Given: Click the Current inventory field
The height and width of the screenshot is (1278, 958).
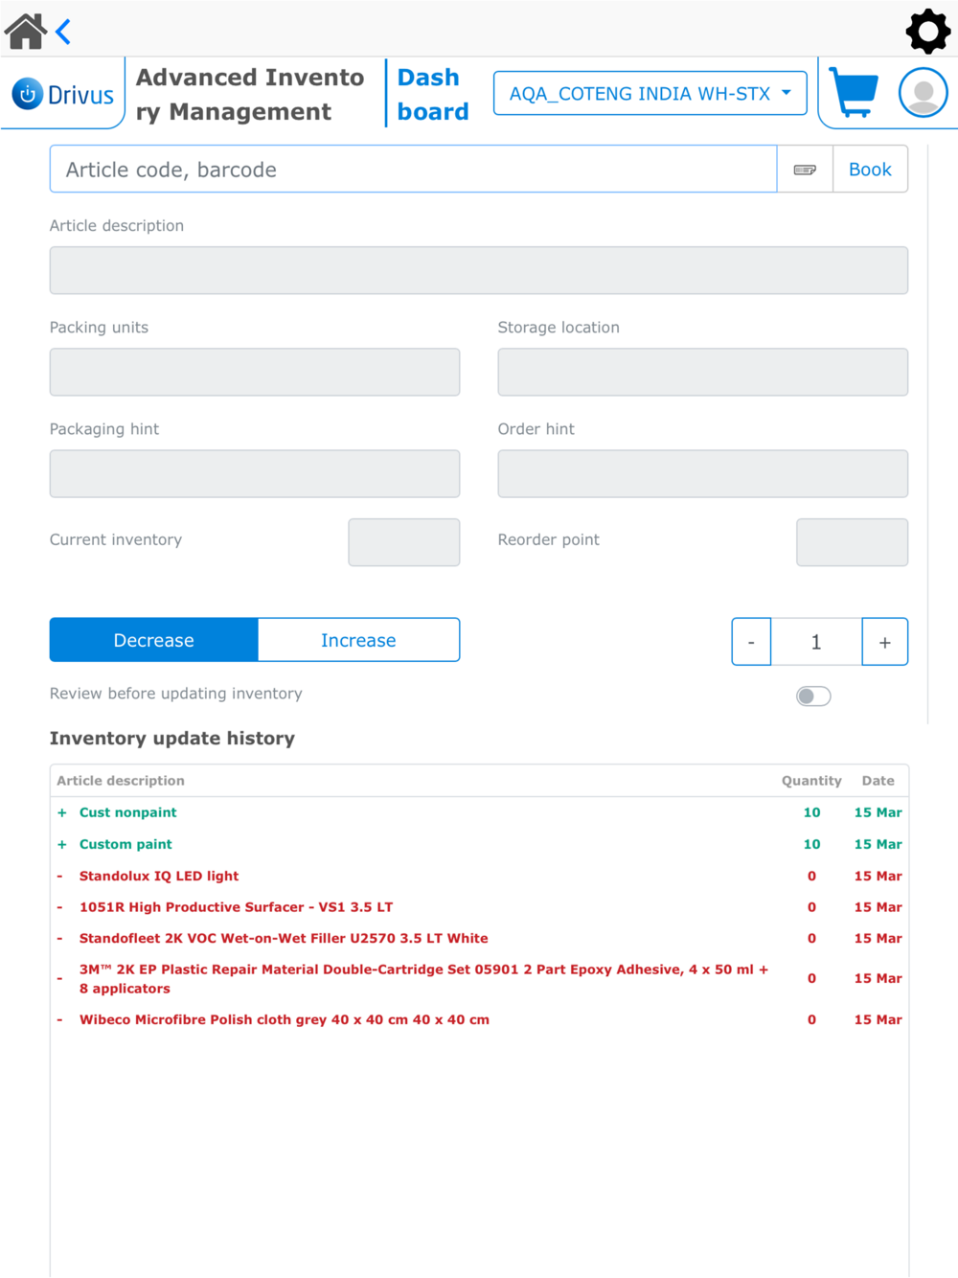Looking at the screenshot, I should (x=404, y=542).
